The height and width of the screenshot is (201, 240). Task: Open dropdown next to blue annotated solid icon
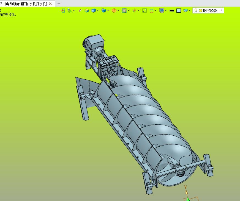tap(108, 11)
